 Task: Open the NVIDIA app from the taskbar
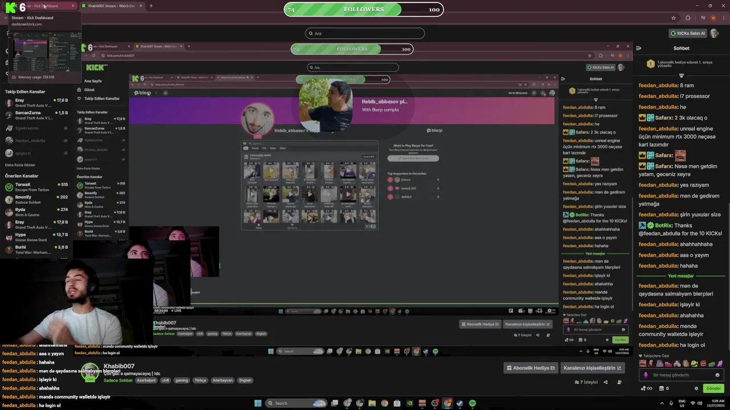409,403
